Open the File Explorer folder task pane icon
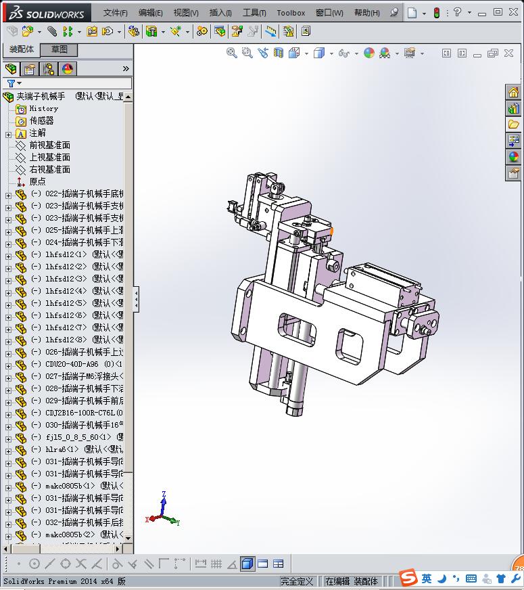Viewport: 524px width, 590px height. coord(513,124)
